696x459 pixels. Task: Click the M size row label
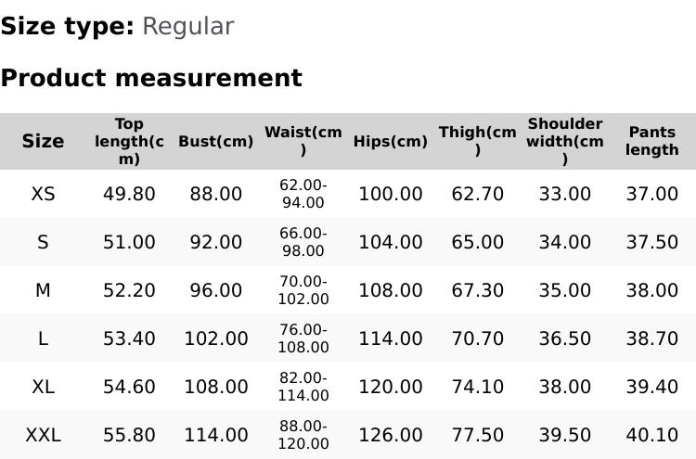[x=43, y=290]
